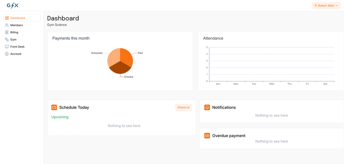Click the Billing dollar icon
This screenshot has height=164, width=344.
coord(7,32)
